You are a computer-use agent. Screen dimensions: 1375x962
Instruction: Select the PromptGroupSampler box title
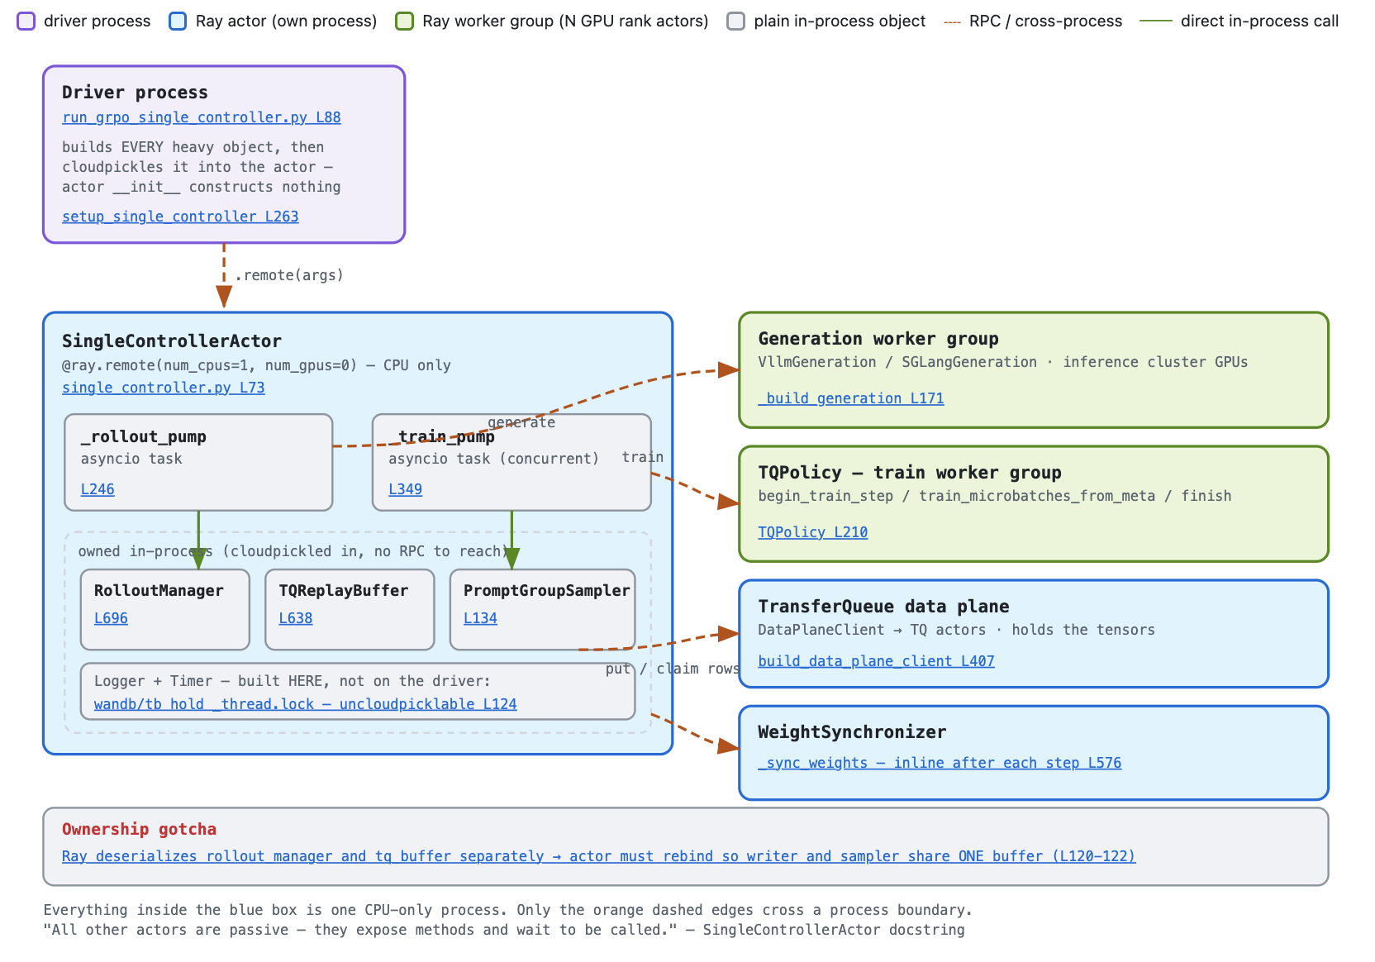(546, 591)
